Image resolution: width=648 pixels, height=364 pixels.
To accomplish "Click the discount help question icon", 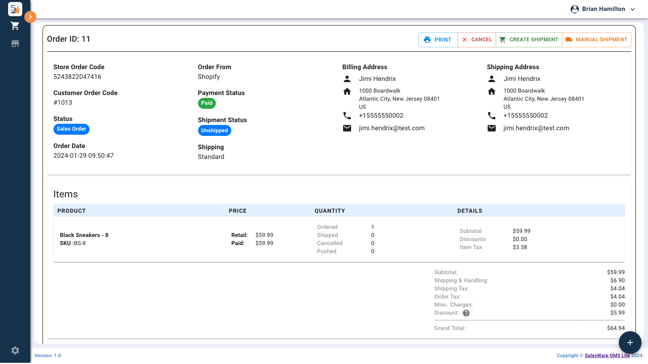I will (x=466, y=313).
